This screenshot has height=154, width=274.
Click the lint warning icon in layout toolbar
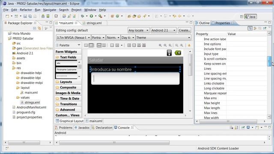189,45
